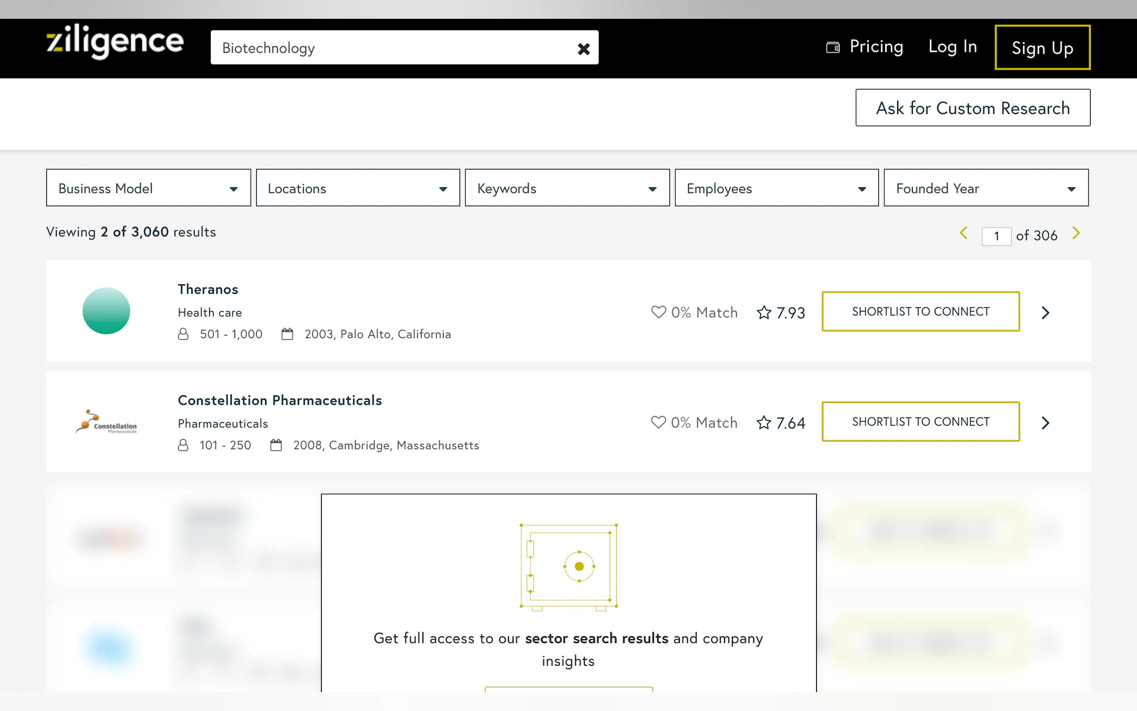
Task: Open Theranos details with right chevron
Action: click(1045, 313)
